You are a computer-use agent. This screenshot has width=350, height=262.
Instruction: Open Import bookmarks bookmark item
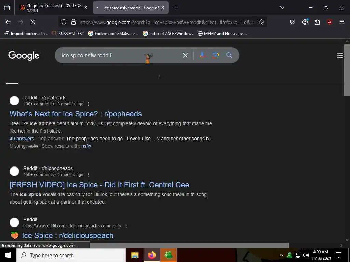26,34
